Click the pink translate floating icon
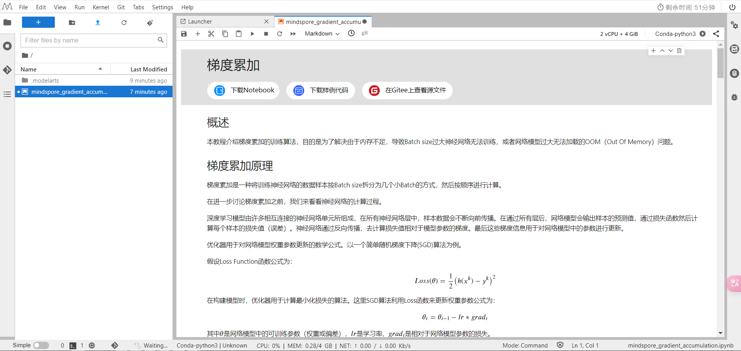This screenshot has width=741, height=351. (x=734, y=283)
